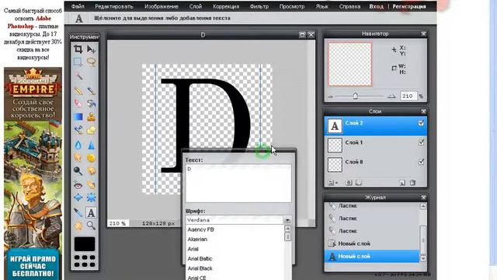The image size is (497, 280).
Task: Open the Коррекция menu
Action: click(x=226, y=6)
